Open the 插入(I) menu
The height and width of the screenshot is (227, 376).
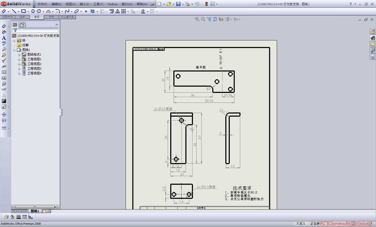[x=84, y=4]
